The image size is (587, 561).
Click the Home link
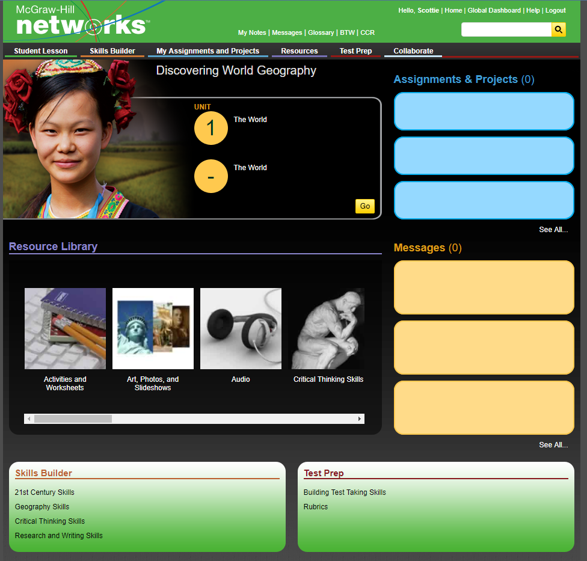(x=453, y=10)
